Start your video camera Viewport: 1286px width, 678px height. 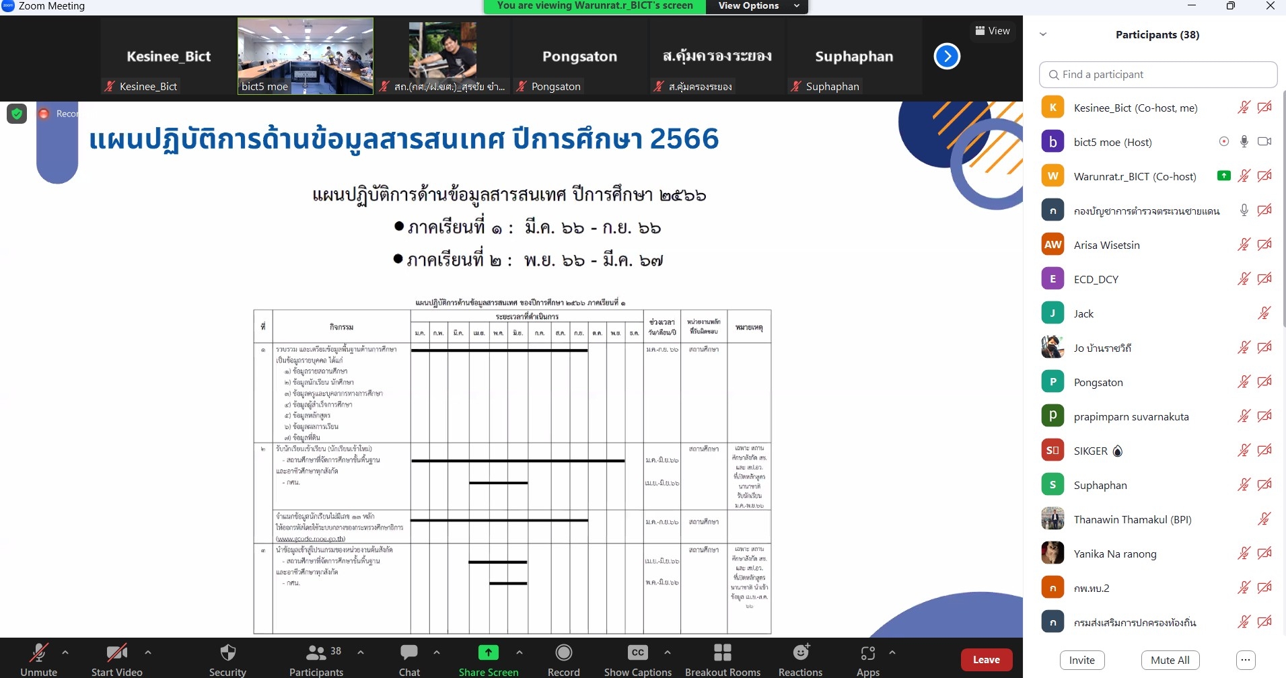coord(116,659)
